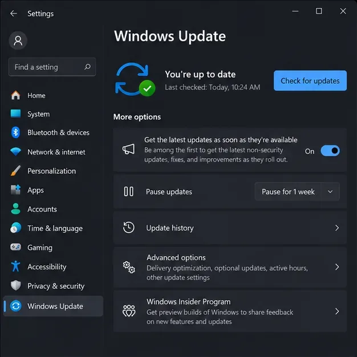Click the large update sync status icon
Image resolution: width=357 pixels, height=357 pixels.
point(135,79)
